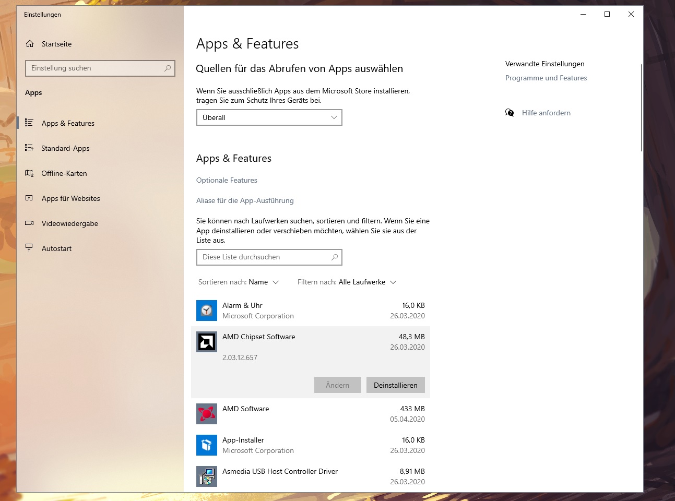The height and width of the screenshot is (501, 675).
Task: Click the AMD Chipset Software logo icon
Action: click(x=207, y=342)
